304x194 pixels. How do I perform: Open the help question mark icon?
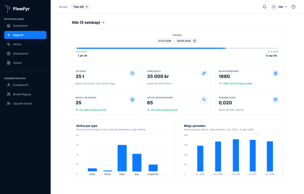(x=293, y=7)
